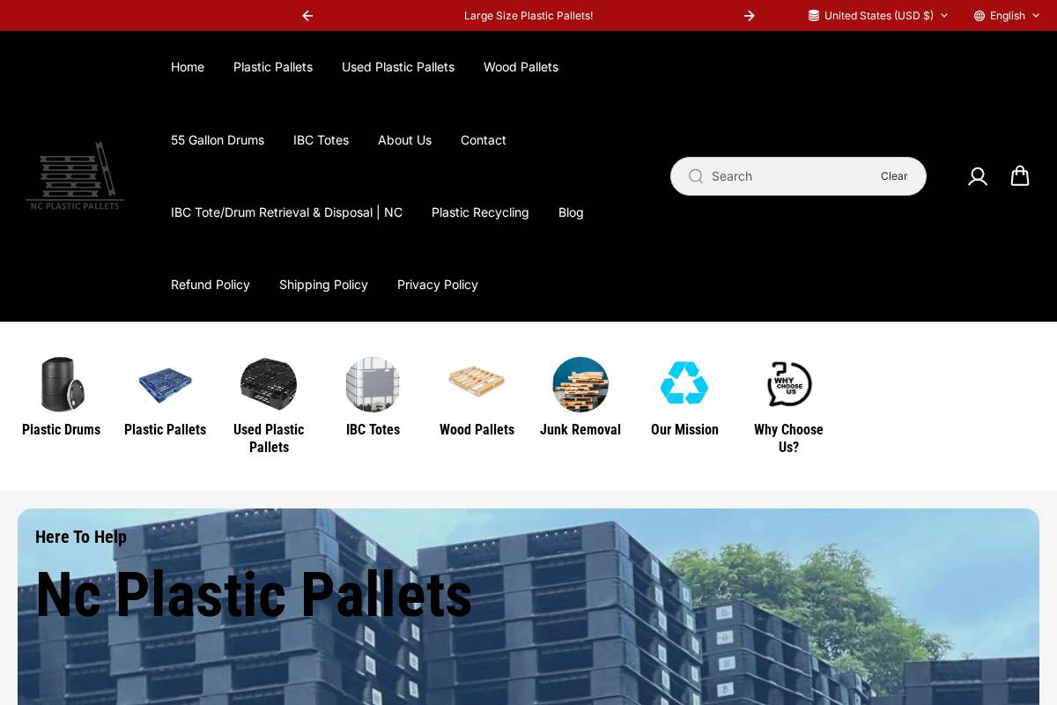Click the "Here To Help" hero text

pyautogui.click(x=81, y=537)
